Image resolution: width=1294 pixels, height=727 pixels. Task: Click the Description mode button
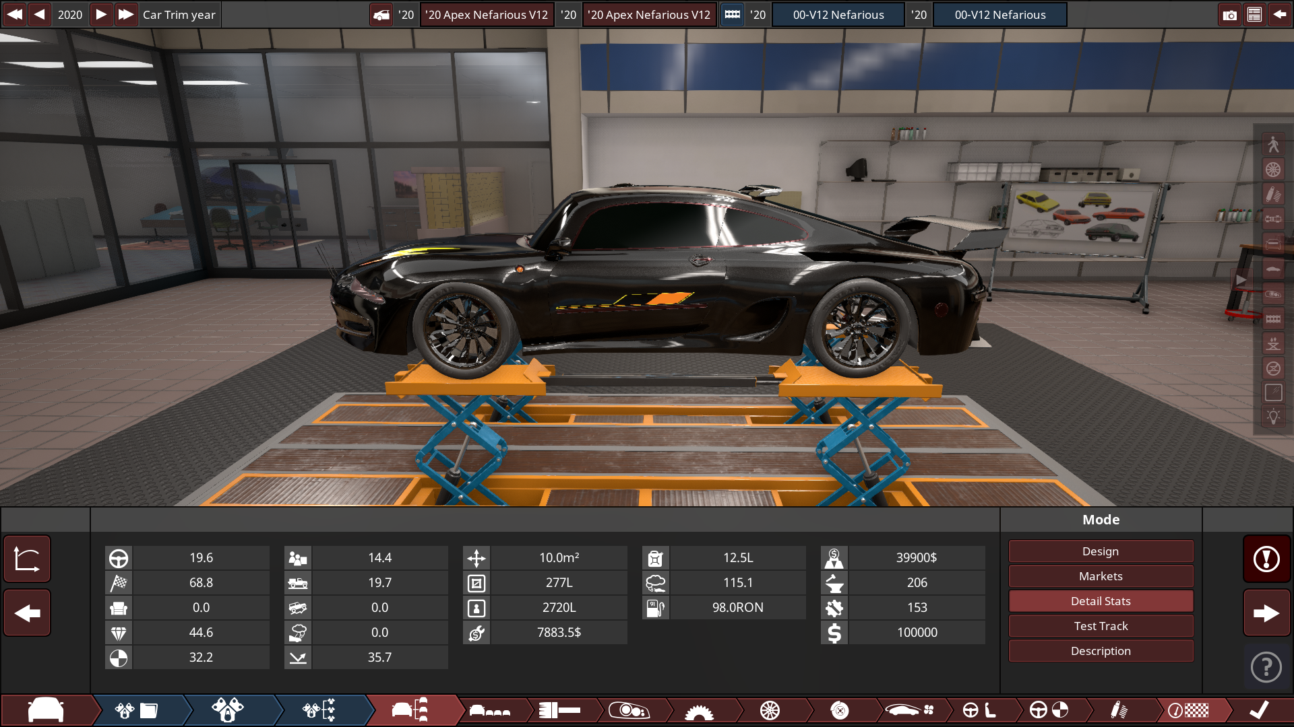1101,651
